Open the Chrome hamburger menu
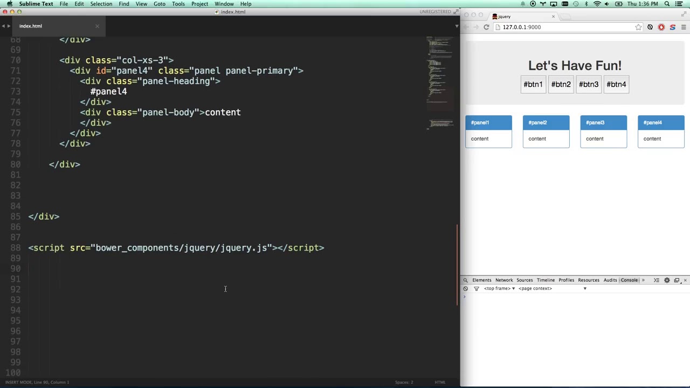The width and height of the screenshot is (690, 388). pos(684,27)
